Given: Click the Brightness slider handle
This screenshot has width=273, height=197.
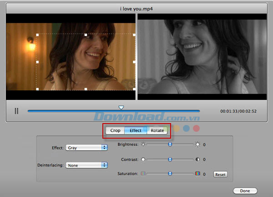Looking at the screenshot, I should click(170, 144).
